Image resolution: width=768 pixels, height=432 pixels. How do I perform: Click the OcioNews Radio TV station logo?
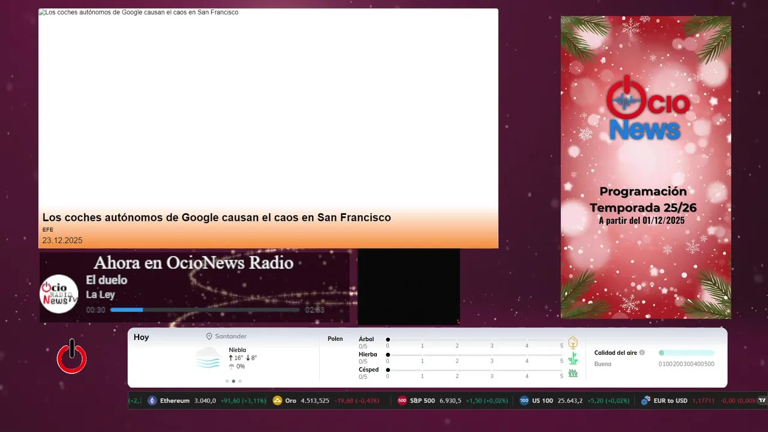tap(59, 294)
